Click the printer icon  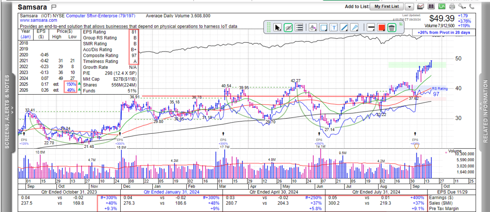452,6
